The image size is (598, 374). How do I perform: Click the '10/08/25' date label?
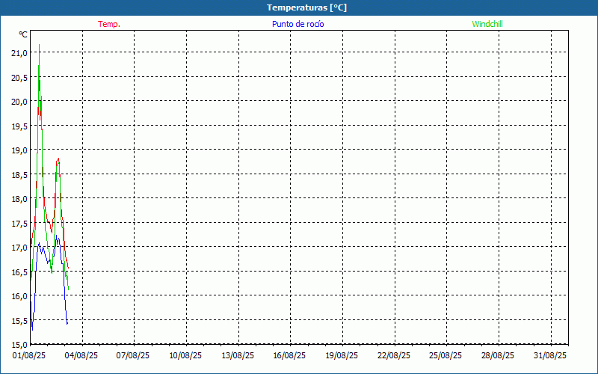[x=185, y=356]
